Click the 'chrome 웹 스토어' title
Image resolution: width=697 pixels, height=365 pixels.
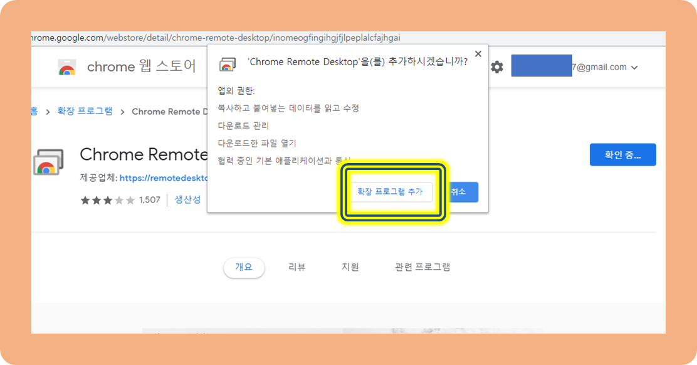[x=142, y=66]
